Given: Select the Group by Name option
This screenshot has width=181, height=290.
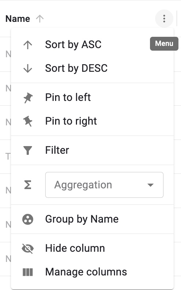Looking at the screenshot, I should point(92,219).
